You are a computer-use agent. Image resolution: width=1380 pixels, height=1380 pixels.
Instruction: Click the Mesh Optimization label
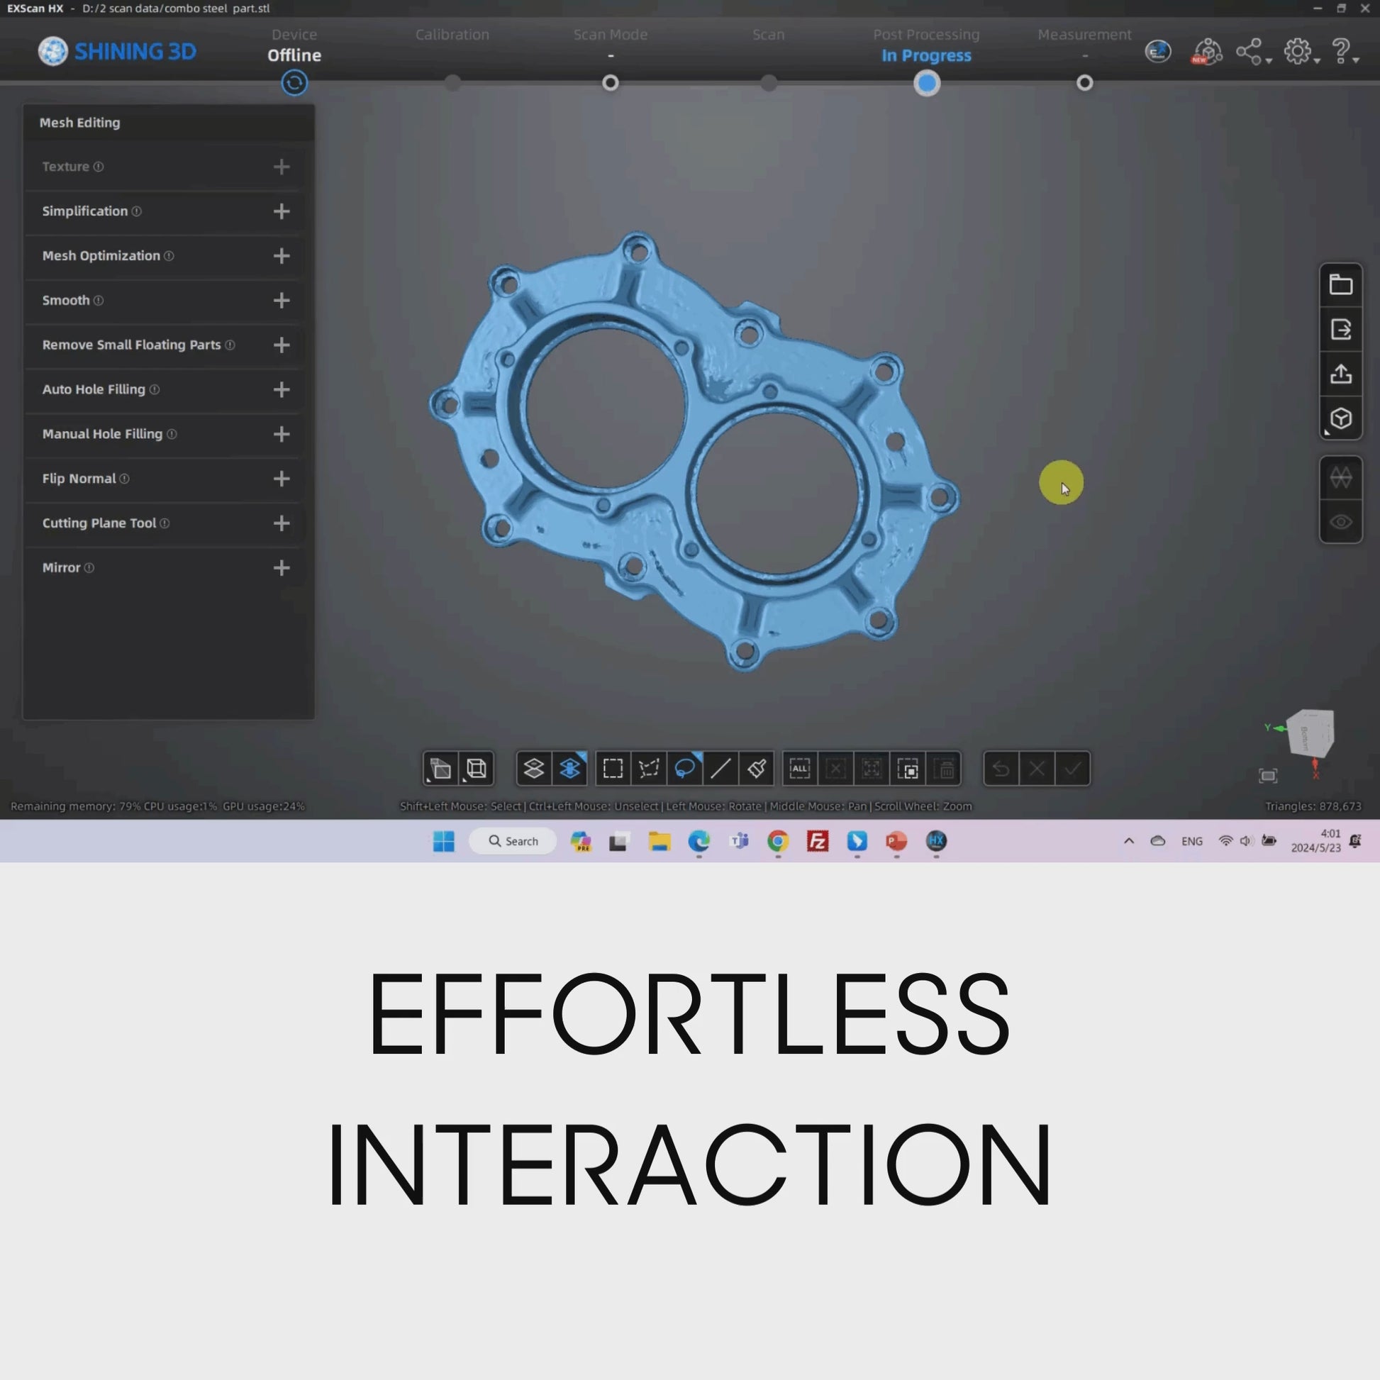[x=101, y=256]
